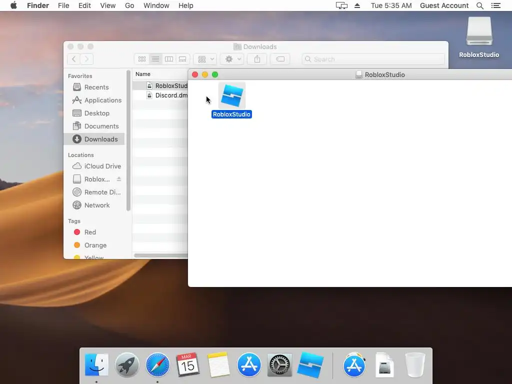Select Desktop in the Finder sidebar

[x=94, y=113]
